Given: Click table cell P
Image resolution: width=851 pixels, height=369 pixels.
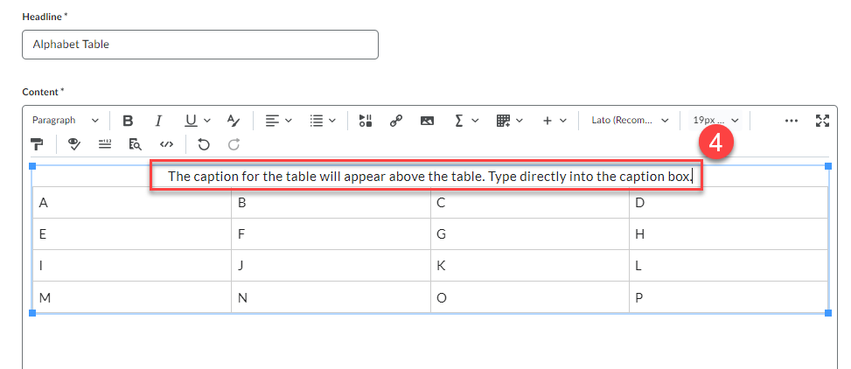Looking at the screenshot, I should [729, 296].
